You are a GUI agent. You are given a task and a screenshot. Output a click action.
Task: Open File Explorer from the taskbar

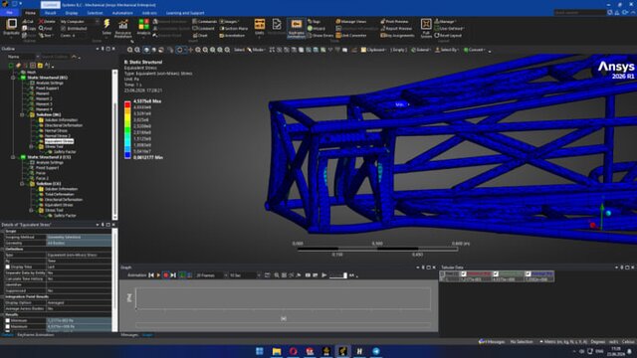point(277,351)
